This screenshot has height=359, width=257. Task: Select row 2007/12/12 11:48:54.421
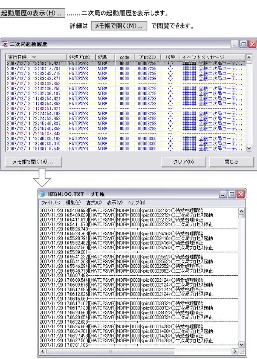126,99
